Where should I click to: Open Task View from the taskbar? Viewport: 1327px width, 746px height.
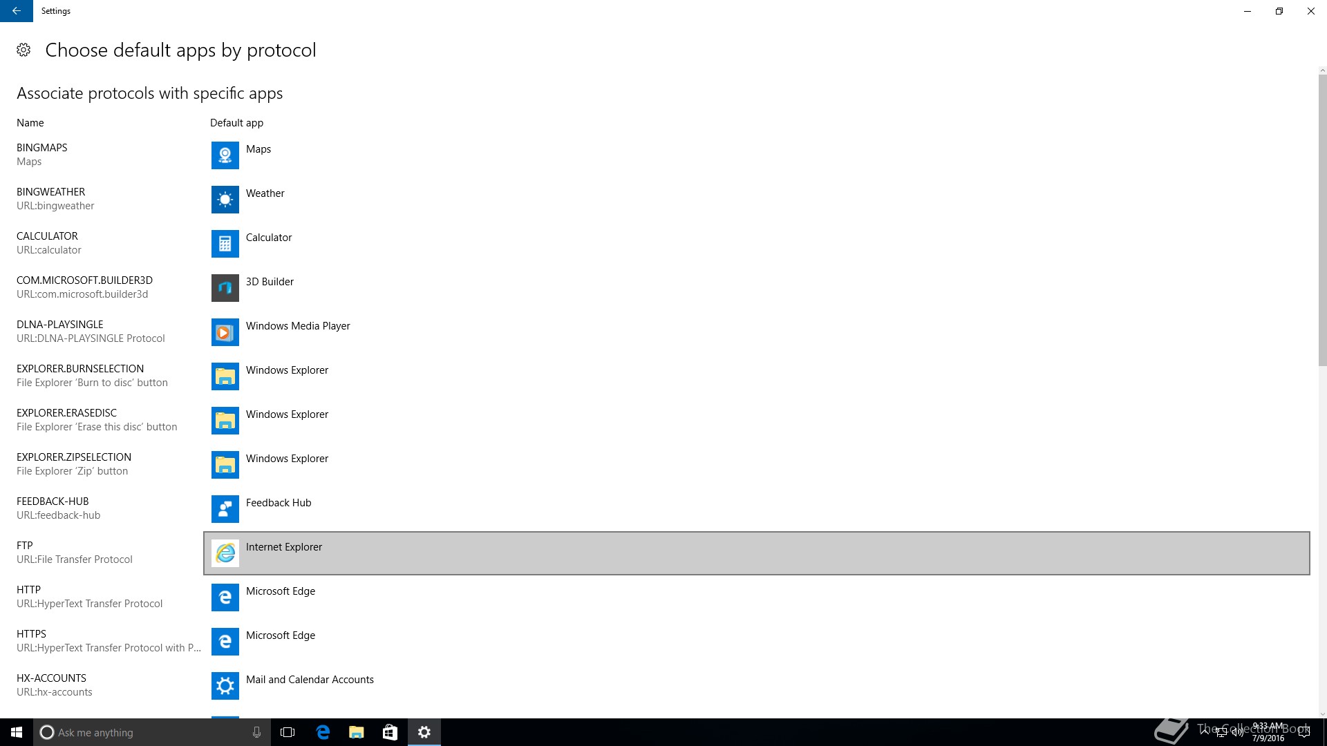click(288, 732)
